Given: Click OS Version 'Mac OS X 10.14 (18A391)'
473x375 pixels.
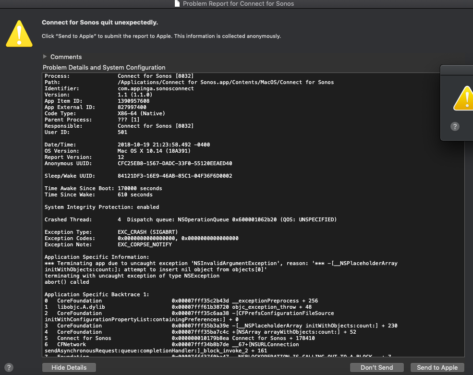Looking at the screenshot, I should point(154,151).
